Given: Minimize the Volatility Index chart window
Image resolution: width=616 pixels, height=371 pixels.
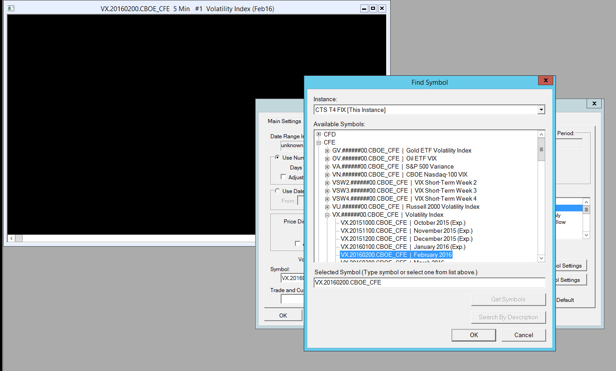Looking at the screenshot, I should point(364,8).
